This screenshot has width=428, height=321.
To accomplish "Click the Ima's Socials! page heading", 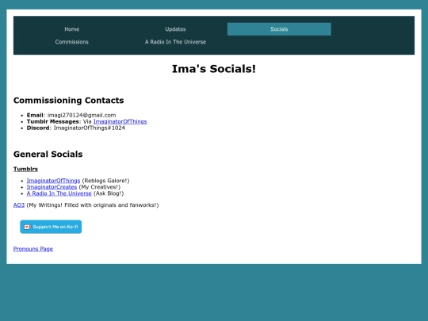I will (214, 69).
